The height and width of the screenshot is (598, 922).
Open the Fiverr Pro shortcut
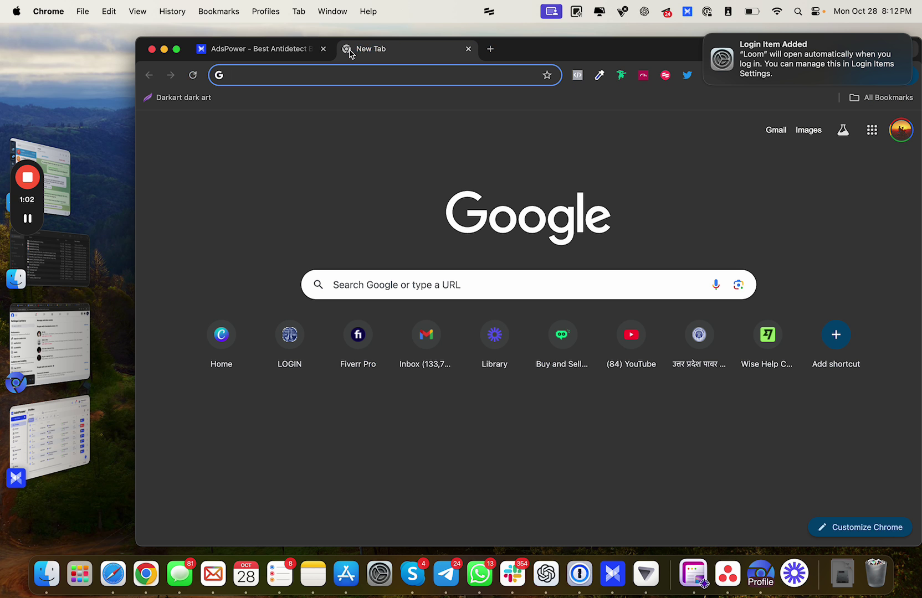pos(358,344)
